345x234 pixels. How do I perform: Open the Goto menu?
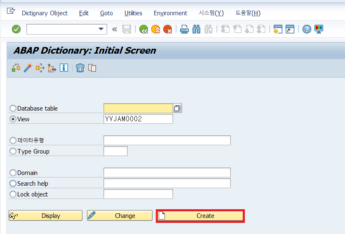106,13
